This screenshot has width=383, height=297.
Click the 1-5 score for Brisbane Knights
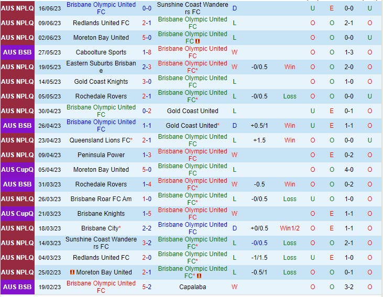[x=147, y=214]
